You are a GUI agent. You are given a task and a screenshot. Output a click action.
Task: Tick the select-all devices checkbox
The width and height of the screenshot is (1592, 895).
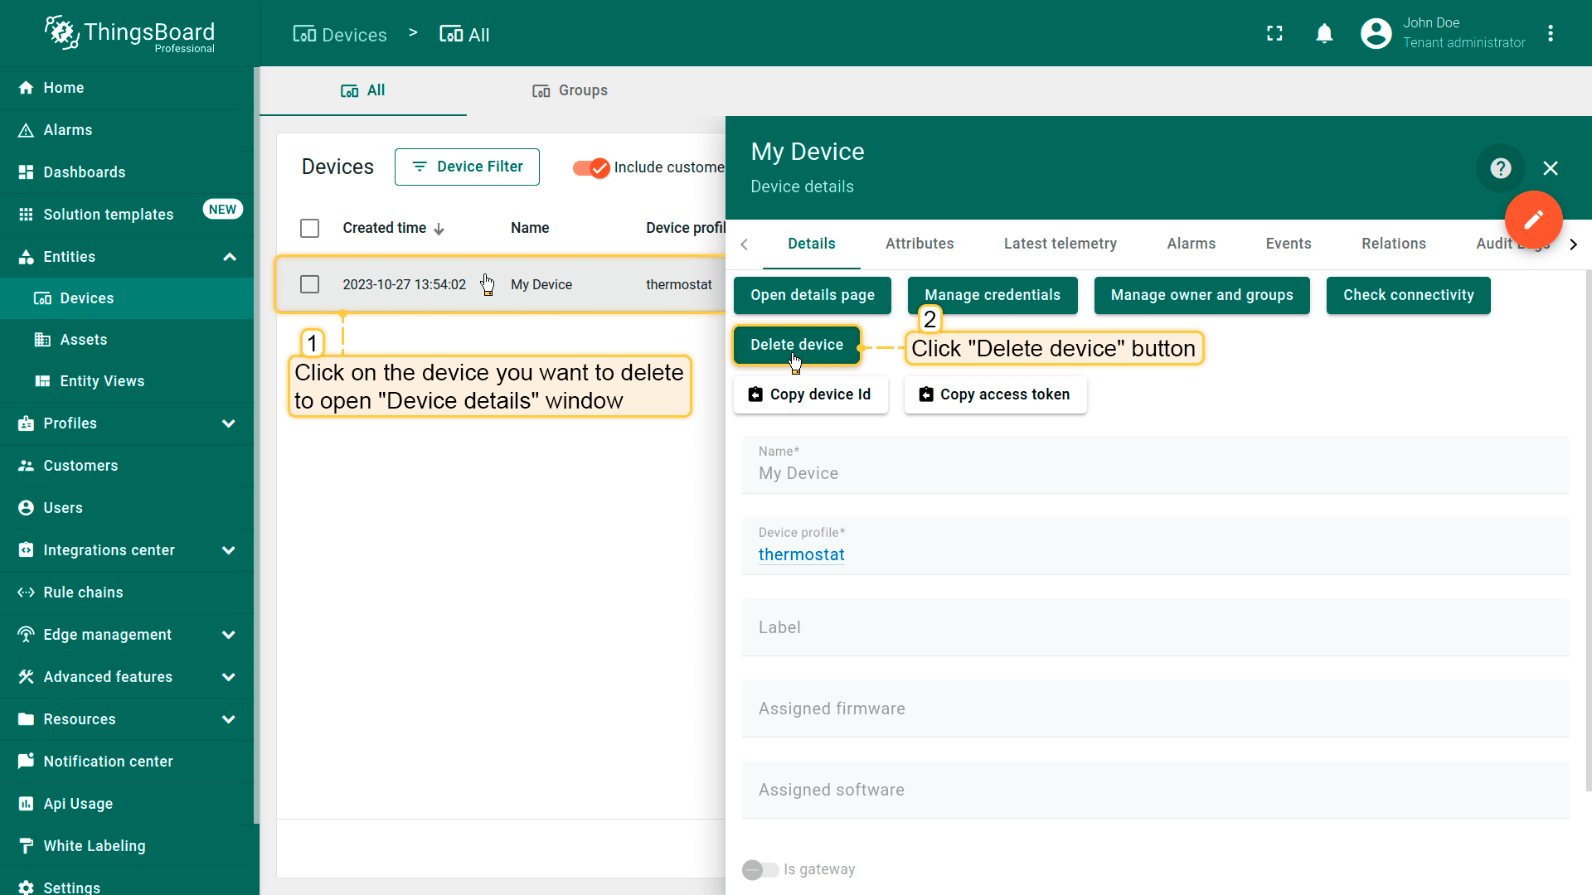[x=309, y=228]
